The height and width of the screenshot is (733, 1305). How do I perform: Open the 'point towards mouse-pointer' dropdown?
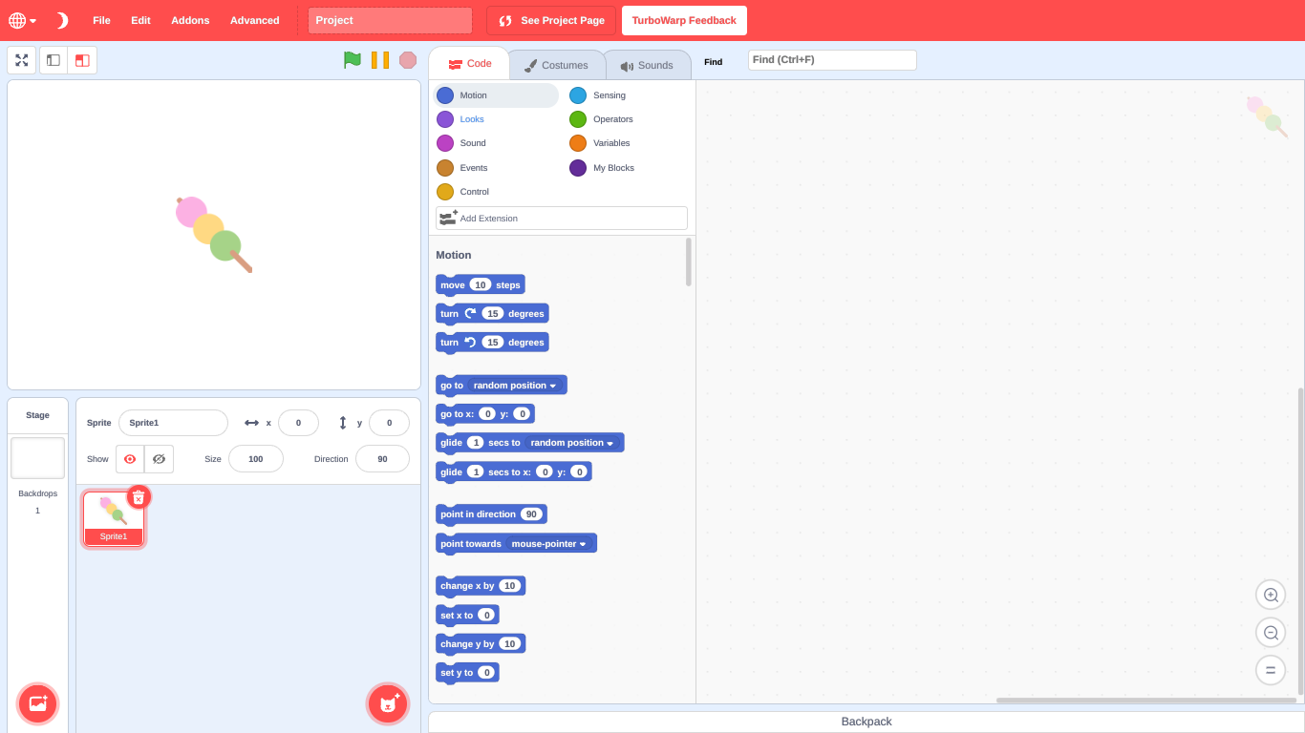tap(583, 544)
